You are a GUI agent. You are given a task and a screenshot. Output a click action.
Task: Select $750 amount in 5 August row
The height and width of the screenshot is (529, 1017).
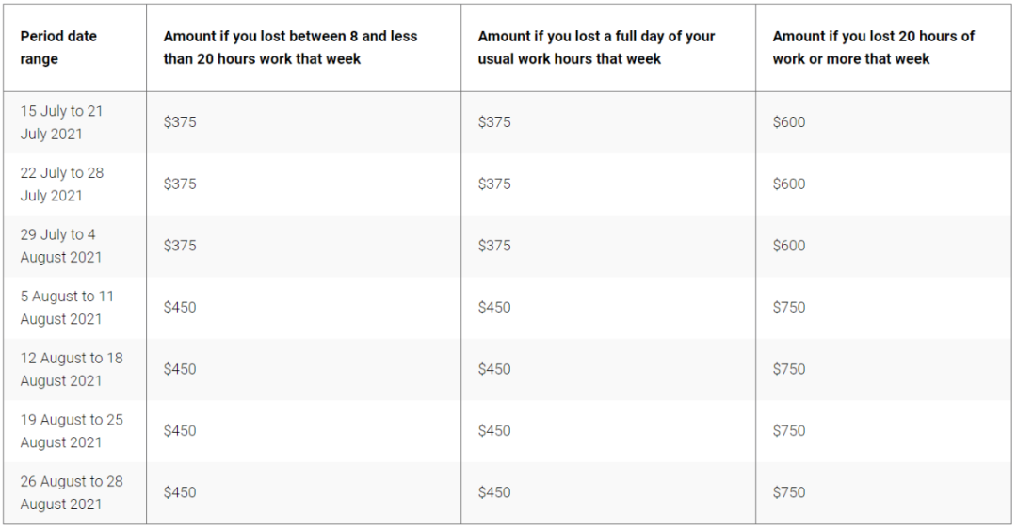789,307
